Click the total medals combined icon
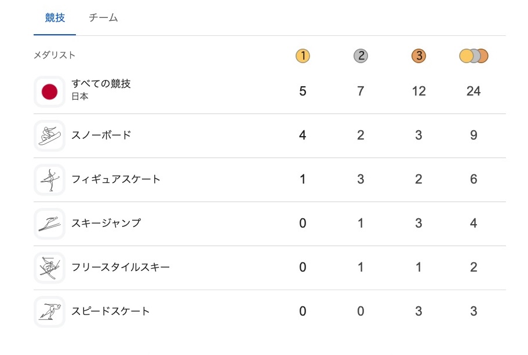The image size is (528, 355). pos(474,56)
